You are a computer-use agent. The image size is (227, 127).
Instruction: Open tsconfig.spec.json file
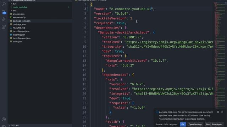click(22, 38)
